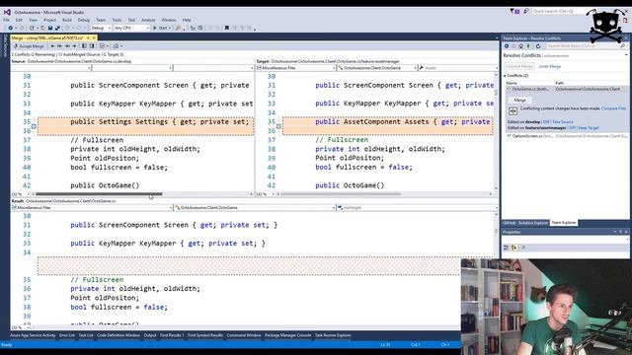
Task: Open the Edit menu
Action: tap(19, 20)
